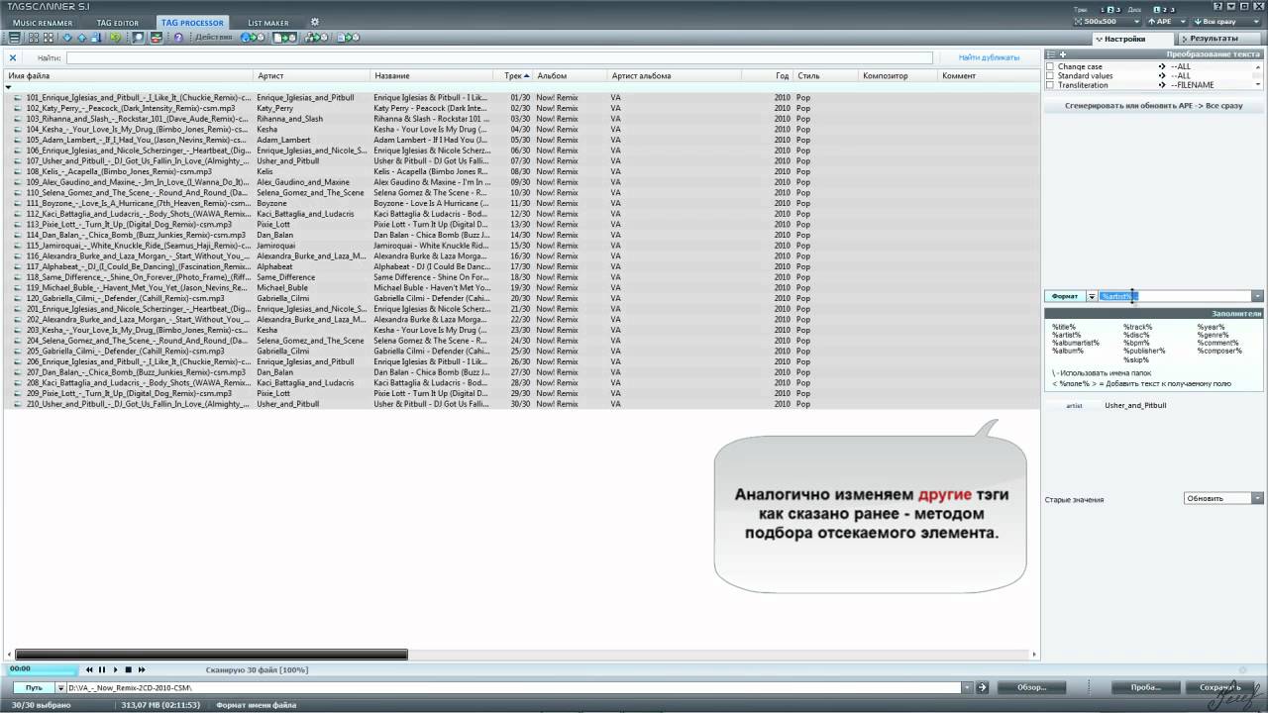Click the tag-to-tag conversion action icon
Viewport: 1268px width, 713px height.
316,38
